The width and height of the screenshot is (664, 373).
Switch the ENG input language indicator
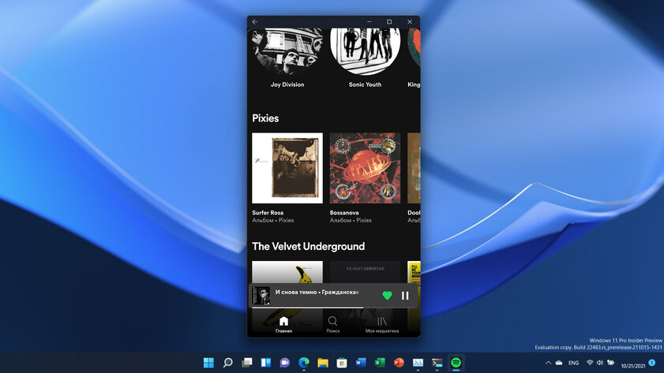click(574, 363)
